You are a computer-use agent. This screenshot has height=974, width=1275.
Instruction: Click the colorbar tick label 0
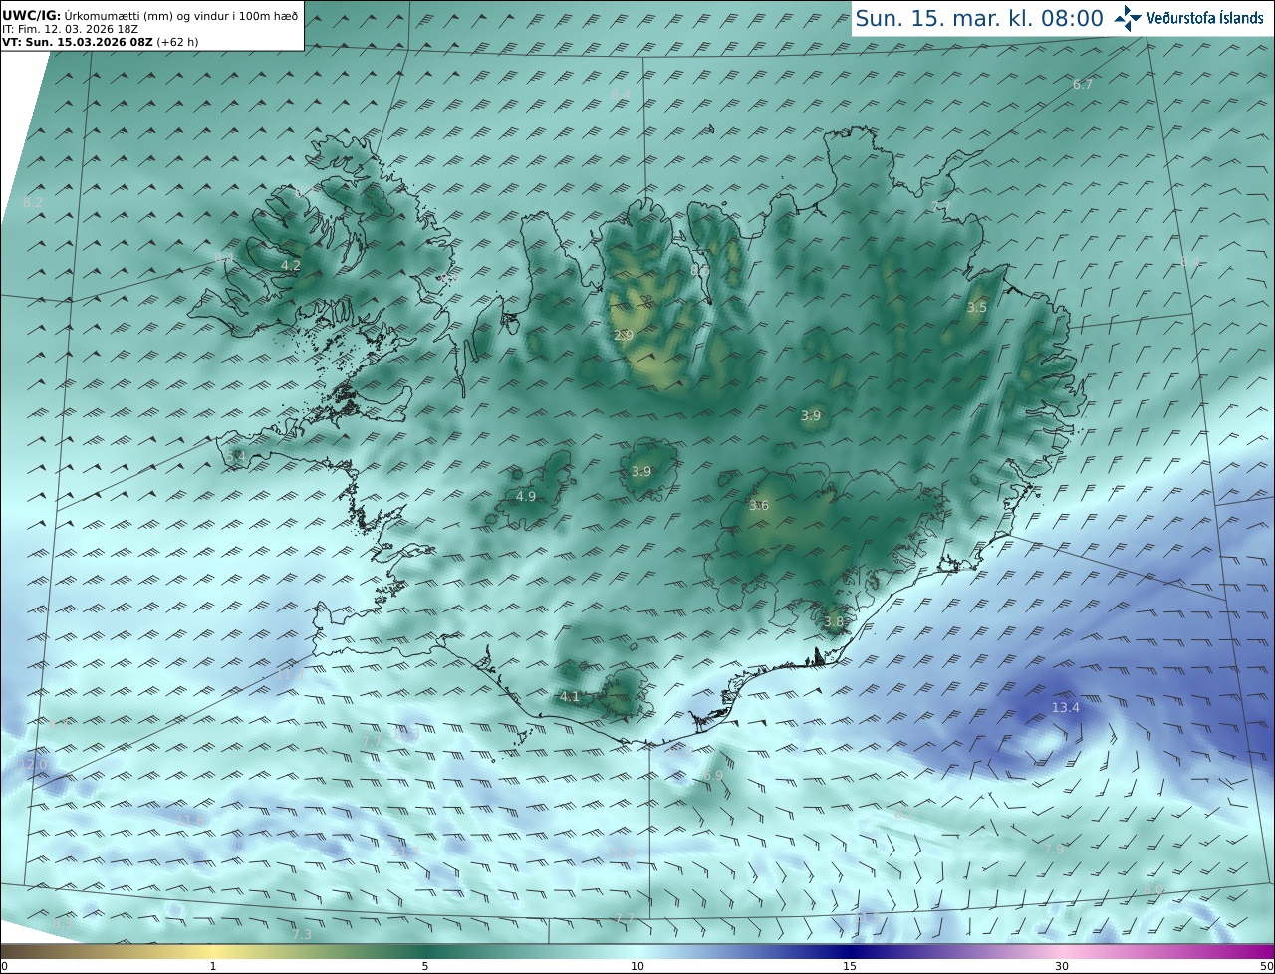click(x=4, y=966)
